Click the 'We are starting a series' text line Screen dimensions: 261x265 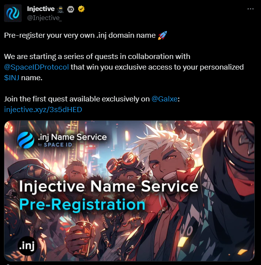point(97,57)
